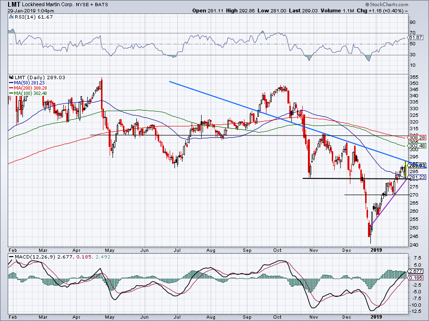429x321 pixels.
Task: Click the 2.677 MACD tag on right axis
Action: [x=416, y=271]
